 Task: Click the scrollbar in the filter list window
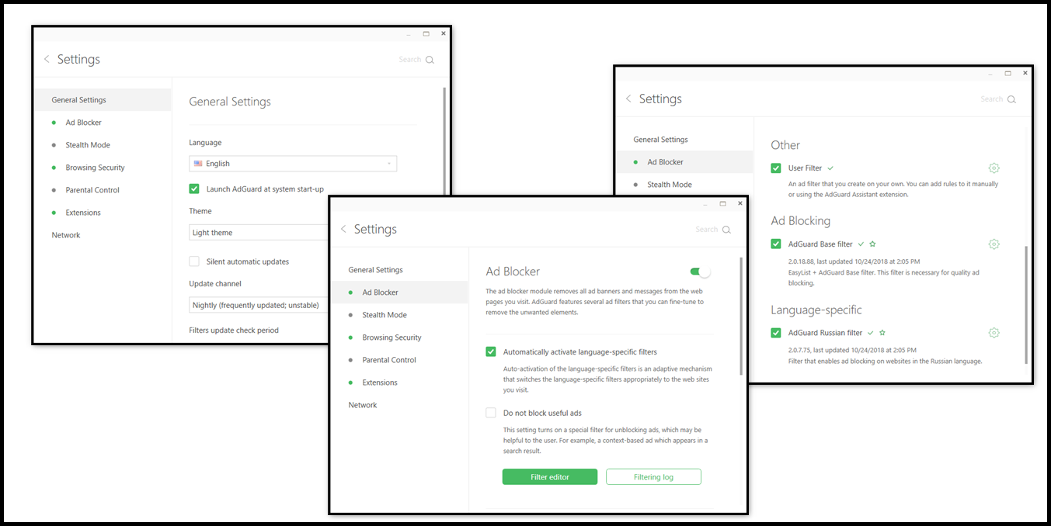click(1026, 305)
